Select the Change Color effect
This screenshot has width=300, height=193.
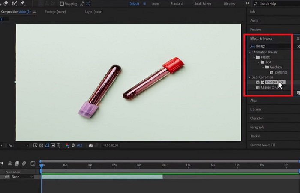point(275,82)
